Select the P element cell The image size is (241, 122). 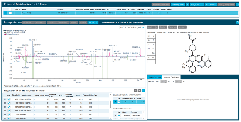click(x=153, y=40)
